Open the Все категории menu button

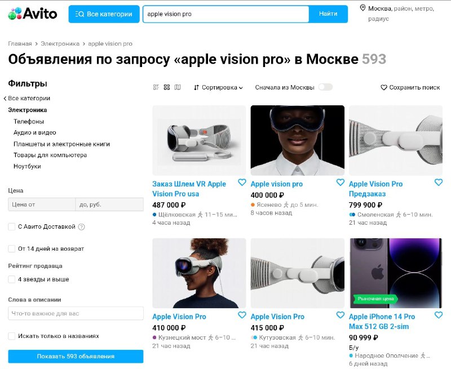tap(104, 14)
